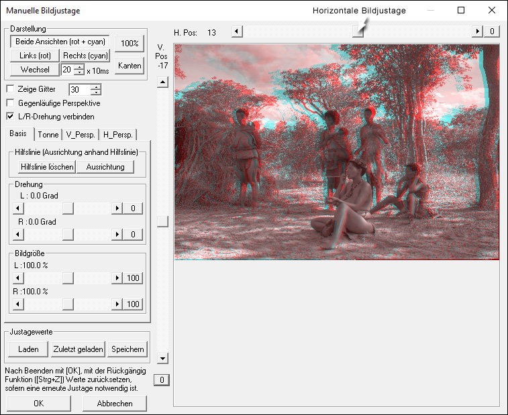The height and width of the screenshot is (415, 508).
Task: Decrease the grid size spinner value
Action: pos(96,93)
